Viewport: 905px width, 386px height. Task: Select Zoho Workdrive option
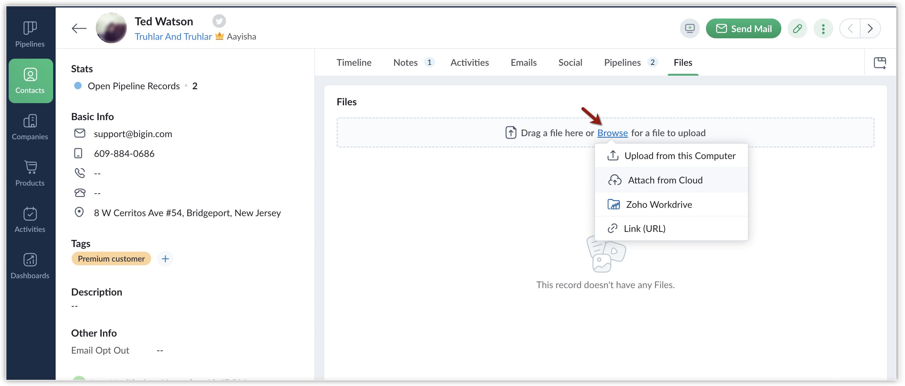coord(659,204)
